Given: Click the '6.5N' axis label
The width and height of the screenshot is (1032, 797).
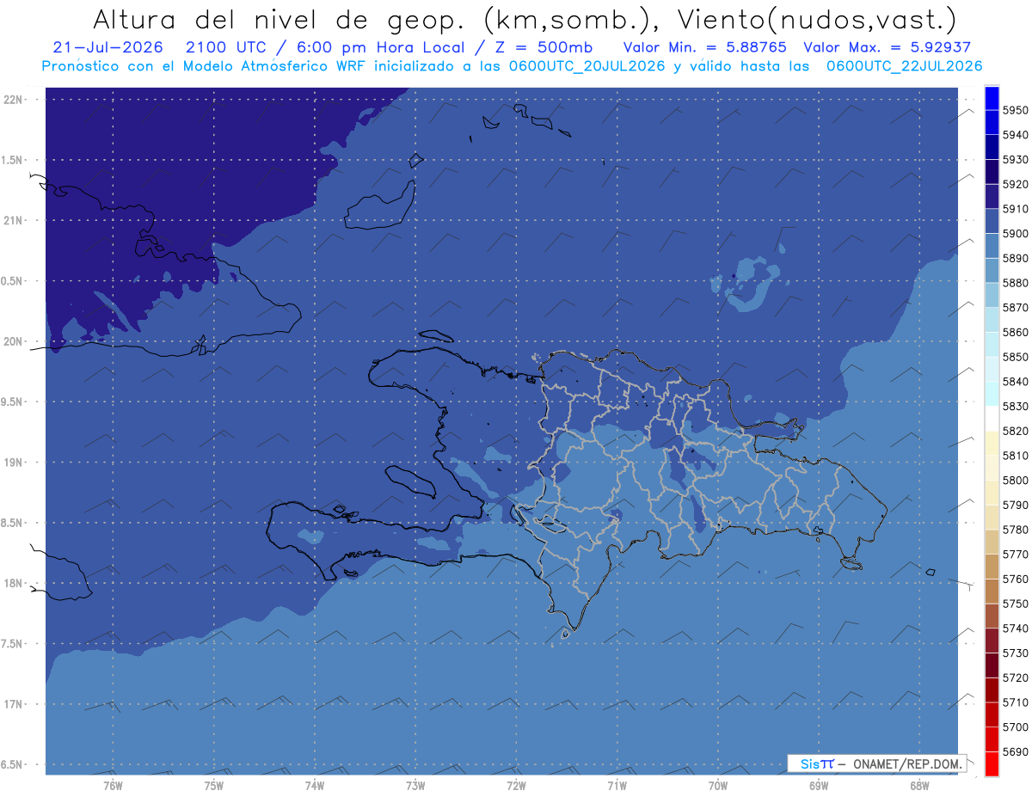Looking at the screenshot, I should pos(13,764).
